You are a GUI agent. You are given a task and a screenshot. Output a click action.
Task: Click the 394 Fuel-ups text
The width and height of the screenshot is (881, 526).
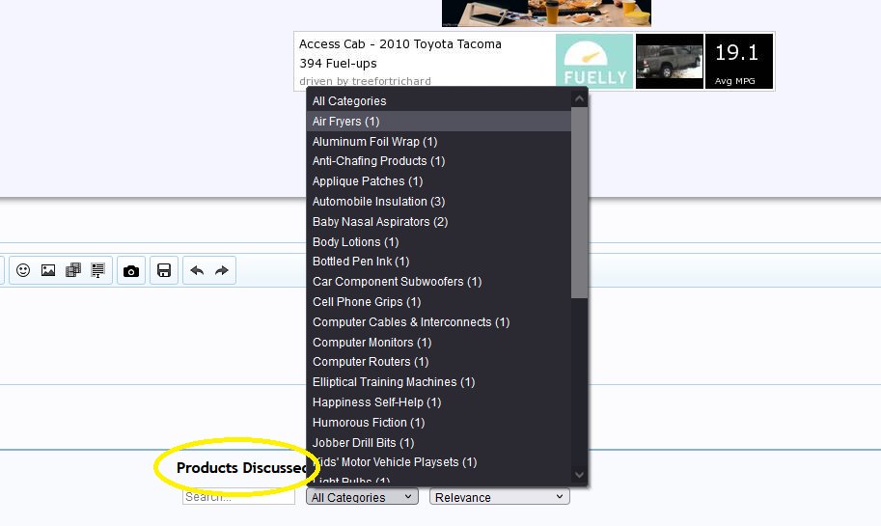[x=338, y=64]
